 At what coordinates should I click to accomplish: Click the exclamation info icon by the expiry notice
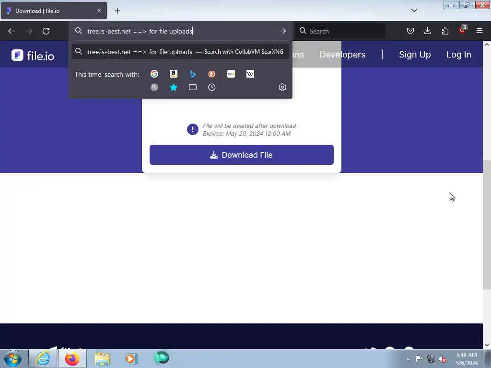click(193, 129)
